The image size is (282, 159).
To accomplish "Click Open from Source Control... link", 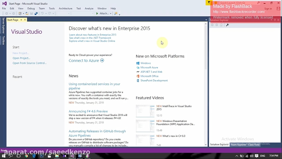I will tap(29, 63).
